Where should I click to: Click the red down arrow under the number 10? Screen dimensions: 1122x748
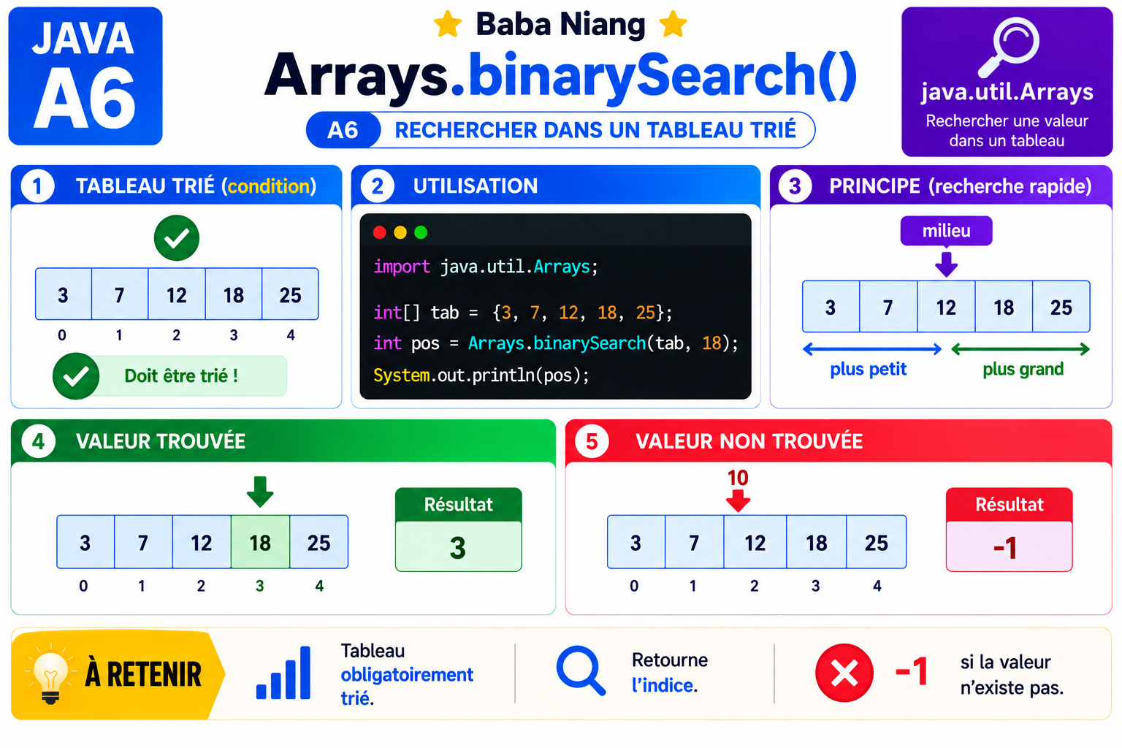point(738,501)
